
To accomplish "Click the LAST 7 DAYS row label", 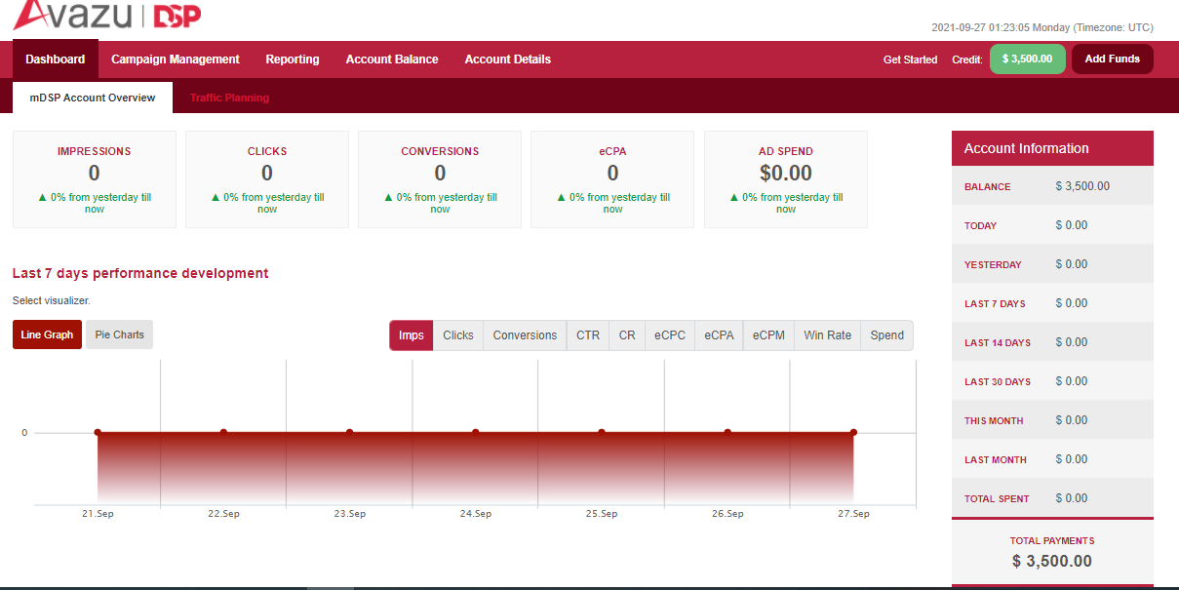I will point(995,304).
